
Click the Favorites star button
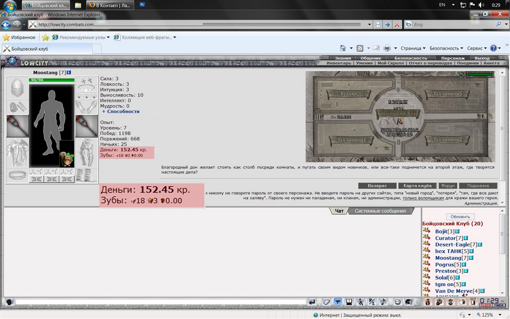tap(19, 37)
